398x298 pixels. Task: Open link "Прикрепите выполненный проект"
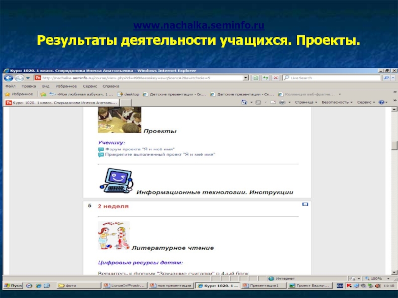click(x=160, y=154)
